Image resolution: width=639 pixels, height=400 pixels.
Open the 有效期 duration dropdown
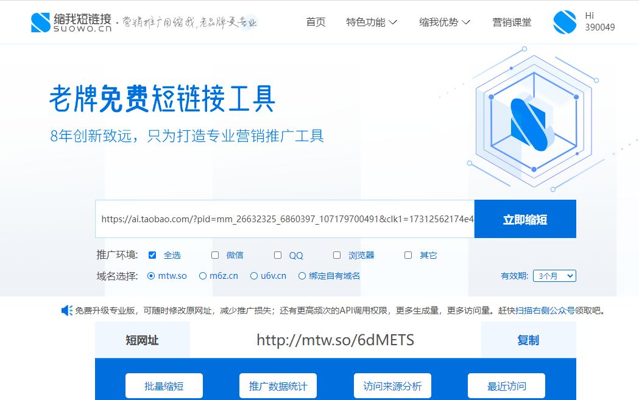coord(554,275)
